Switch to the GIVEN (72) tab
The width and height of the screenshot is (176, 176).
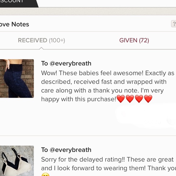[x=134, y=40]
